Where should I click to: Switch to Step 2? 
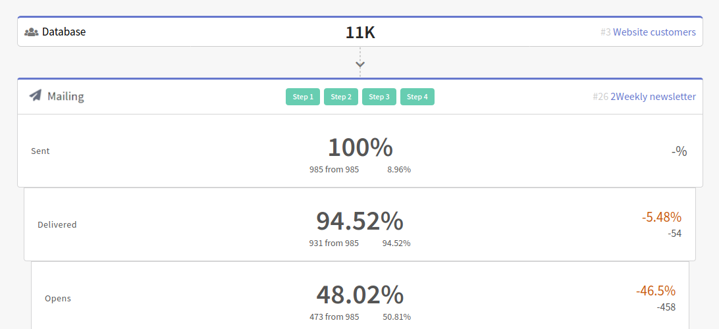coord(340,97)
